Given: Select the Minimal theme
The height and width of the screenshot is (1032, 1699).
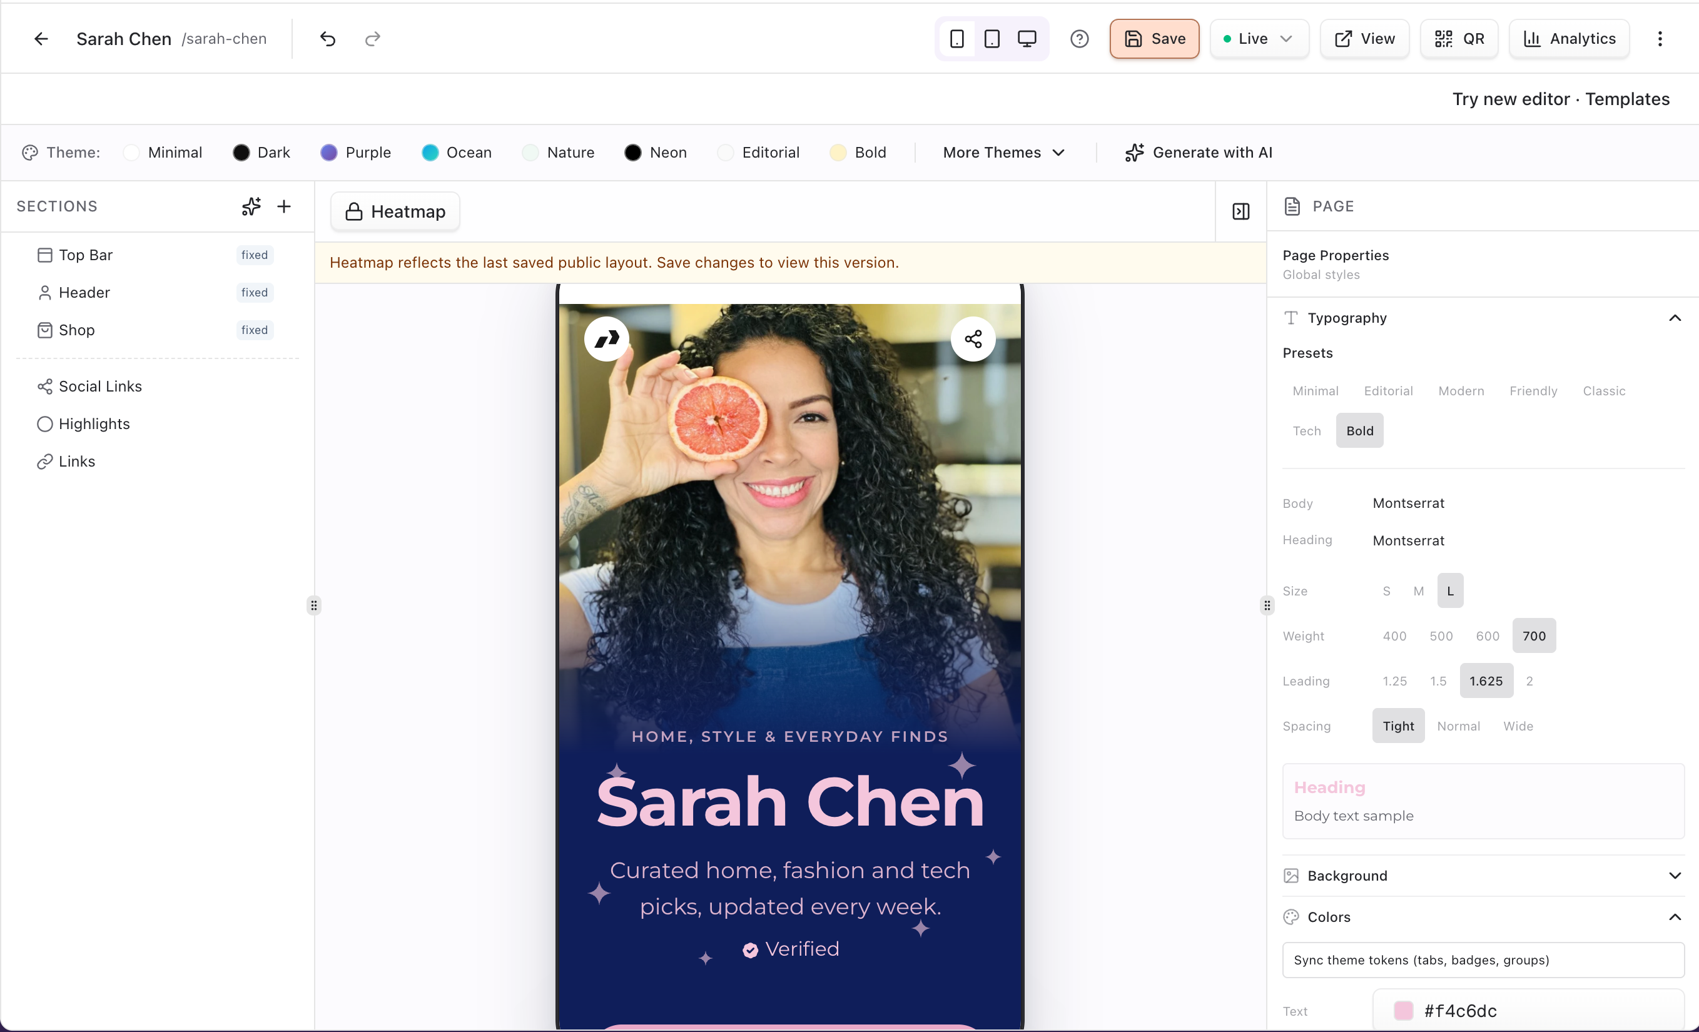Looking at the screenshot, I should (162, 153).
